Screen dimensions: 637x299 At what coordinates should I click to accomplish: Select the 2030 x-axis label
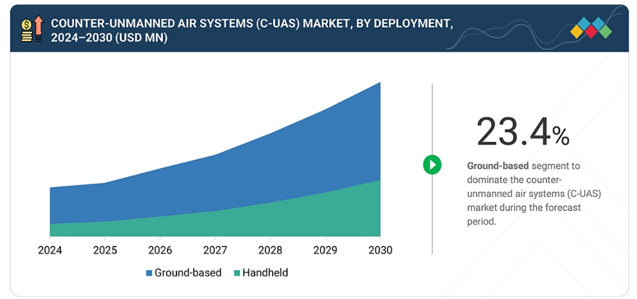(x=380, y=250)
